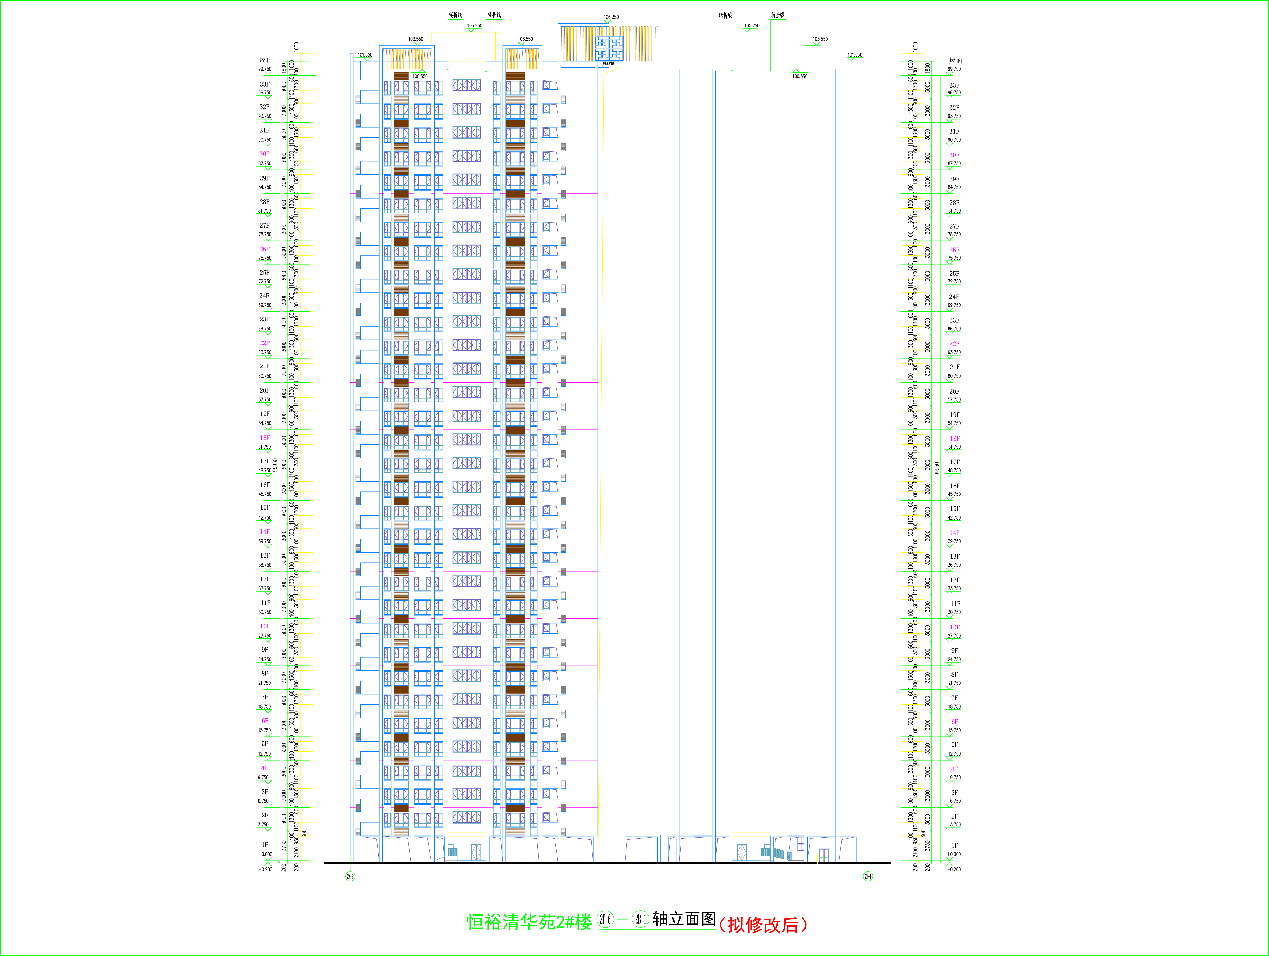1269x956 pixels.
Task: Select the 106.350 top elevation label
Action: [611, 17]
